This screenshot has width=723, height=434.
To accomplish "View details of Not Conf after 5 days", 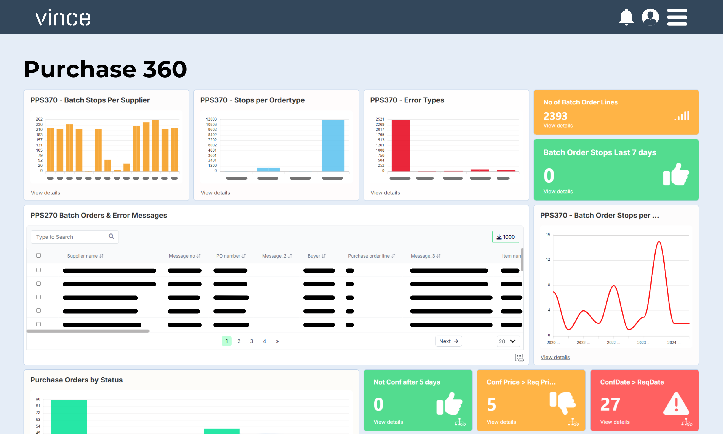I will click(x=388, y=422).
